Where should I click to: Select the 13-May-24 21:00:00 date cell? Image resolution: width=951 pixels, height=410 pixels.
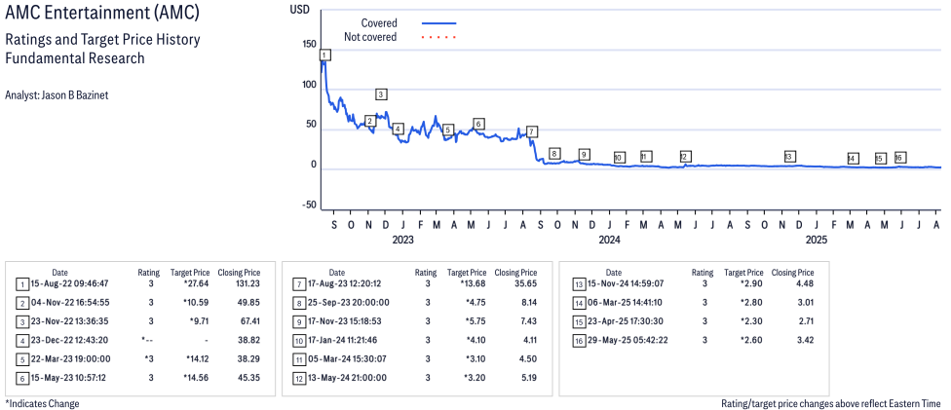pyautogui.click(x=345, y=378)
